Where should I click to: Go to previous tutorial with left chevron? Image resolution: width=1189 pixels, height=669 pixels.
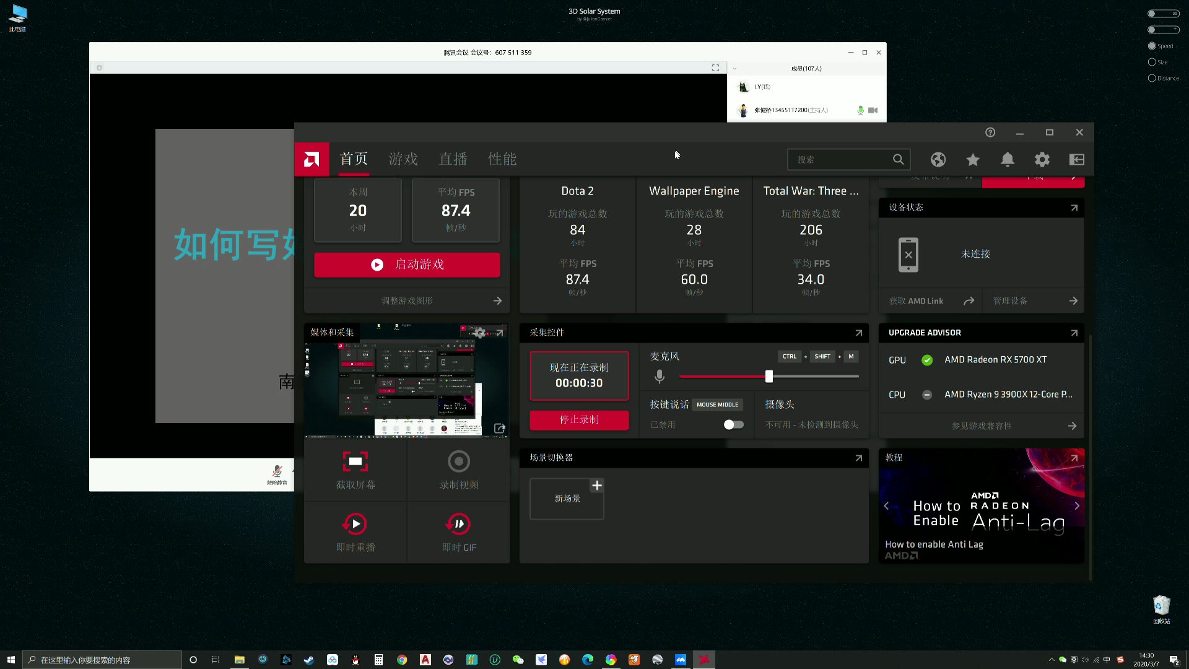tap(886, 506)
